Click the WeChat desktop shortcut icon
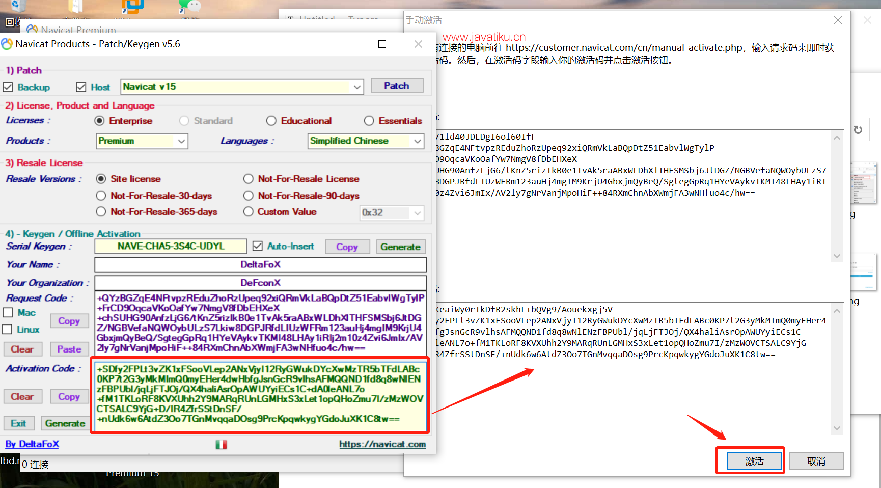The height and width of the screenshot is (488, 881). [189, 6]
